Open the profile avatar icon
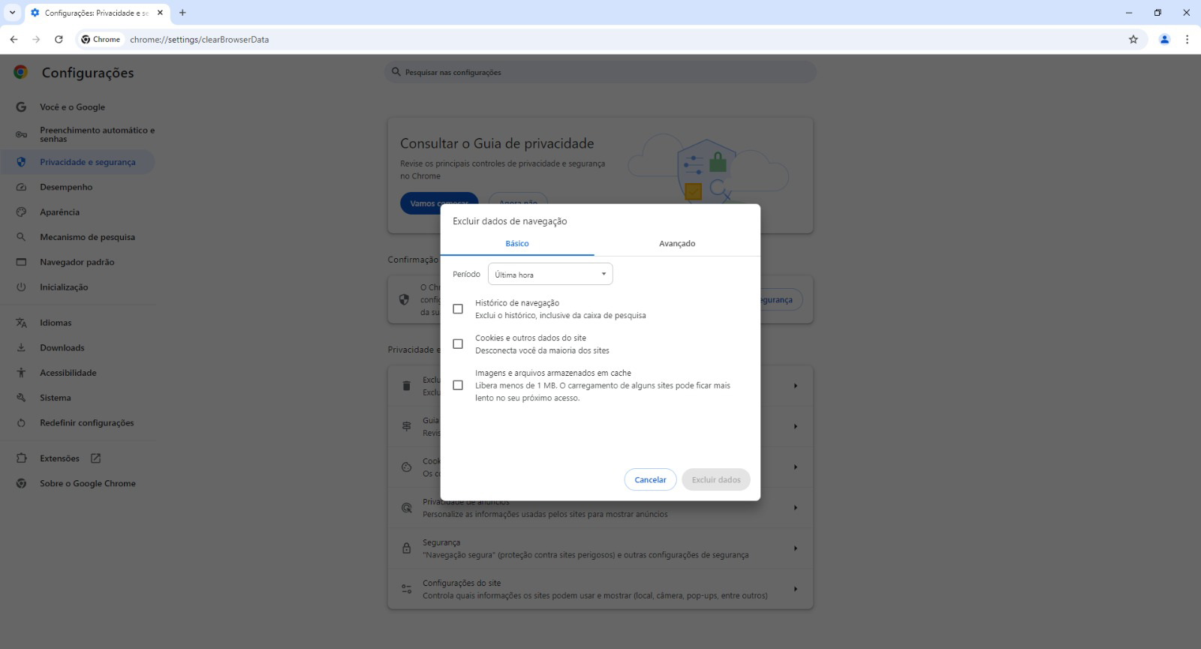Screen dimensions: 1201x649 tap(1164, 39)
